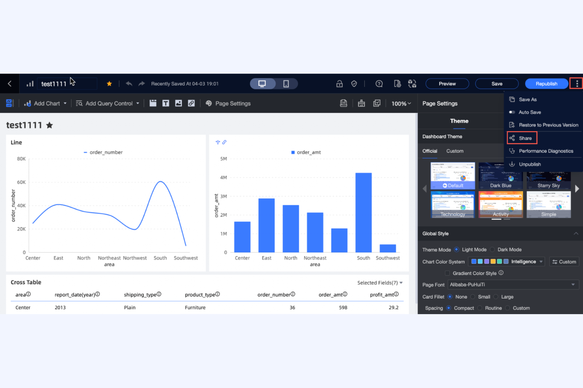Open the export document icon
Screen dimensions: 583x388
(343, 103)
